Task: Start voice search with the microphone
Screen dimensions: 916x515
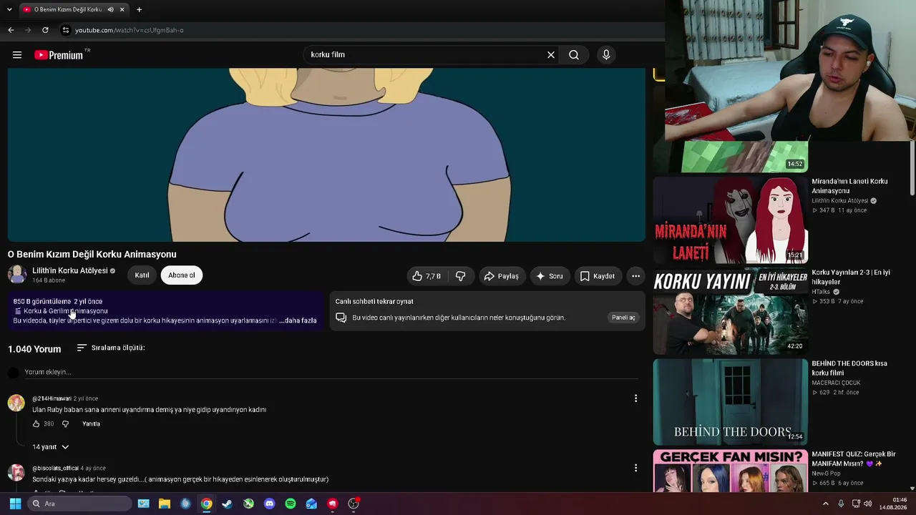Action: point(606,55)
